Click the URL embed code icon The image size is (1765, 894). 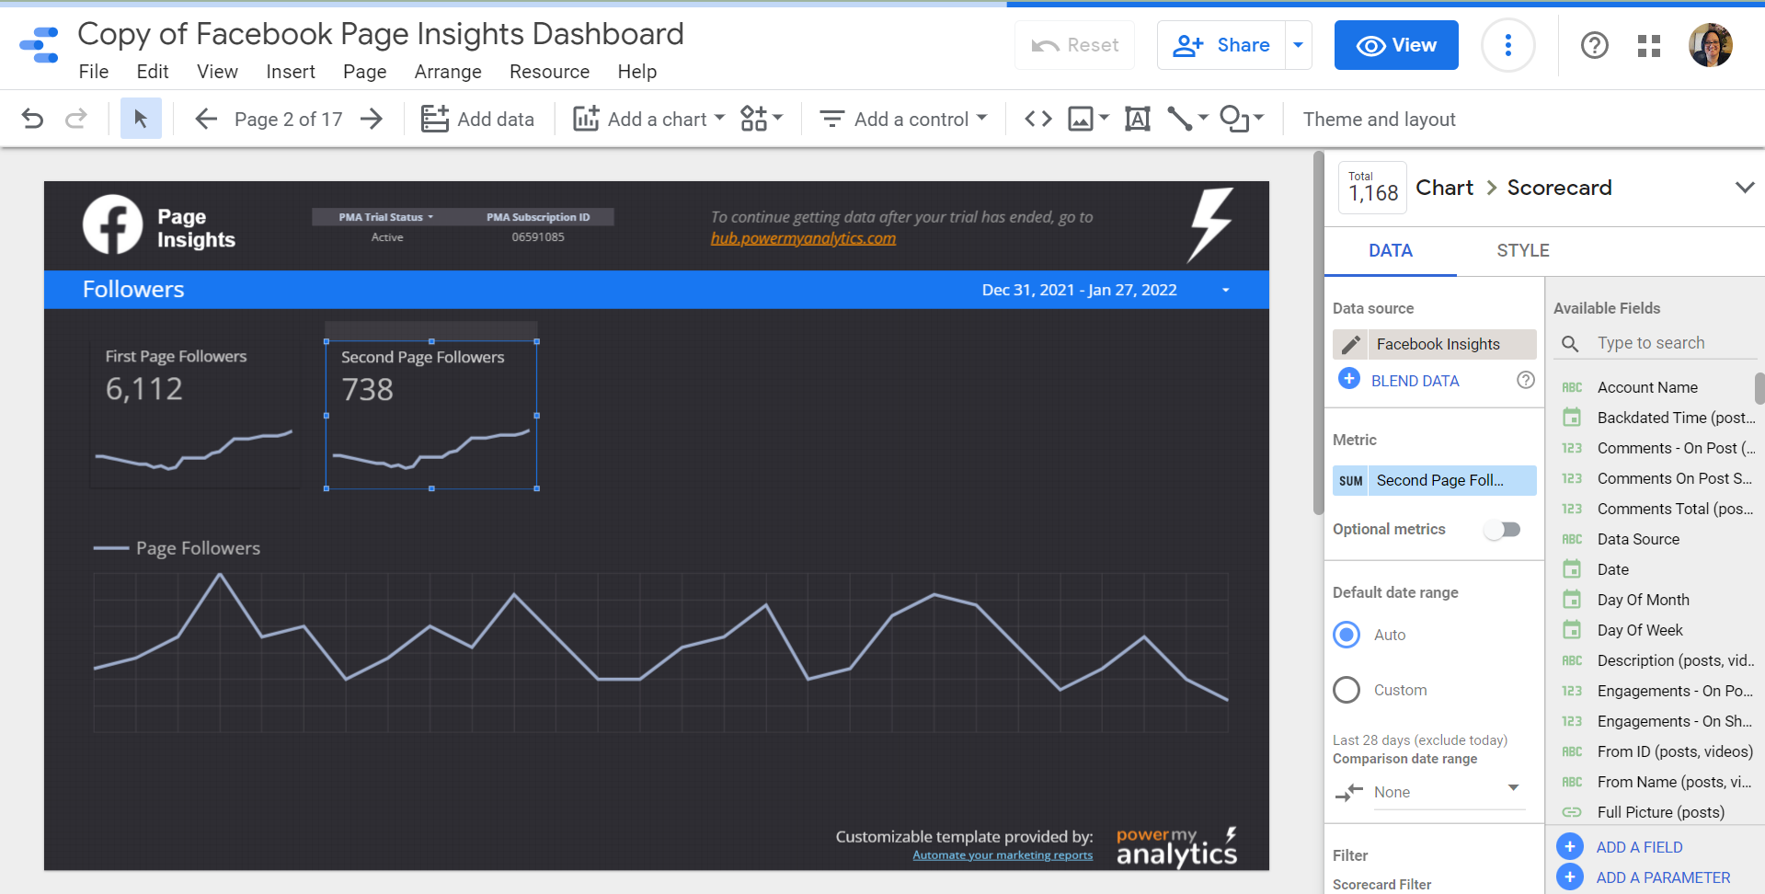click(x=1038, y=119)
